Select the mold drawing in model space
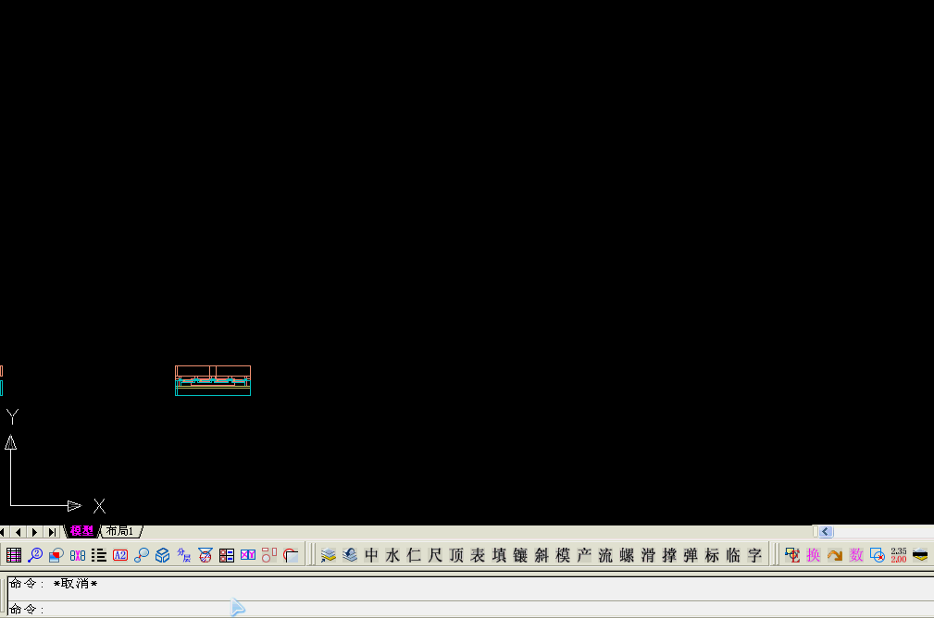 pyautogui.click(x=213, y=380)
